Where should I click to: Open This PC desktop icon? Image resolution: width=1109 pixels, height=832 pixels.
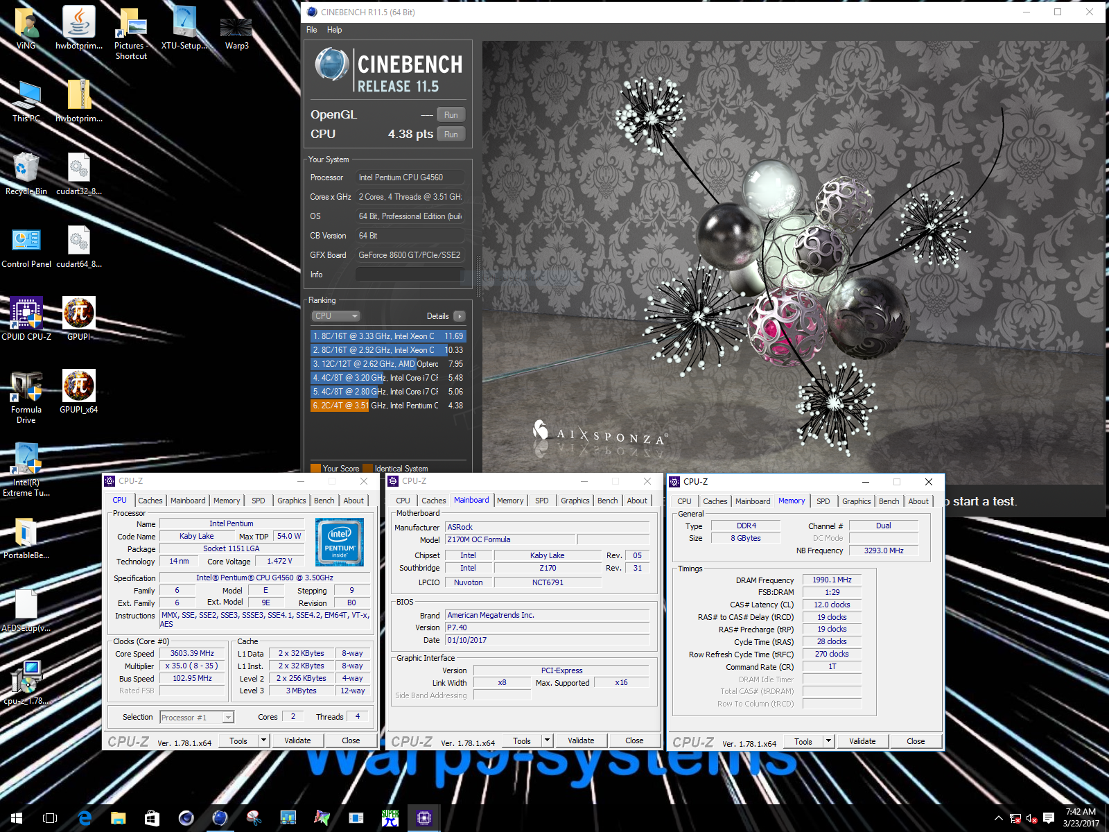(26, 101)
